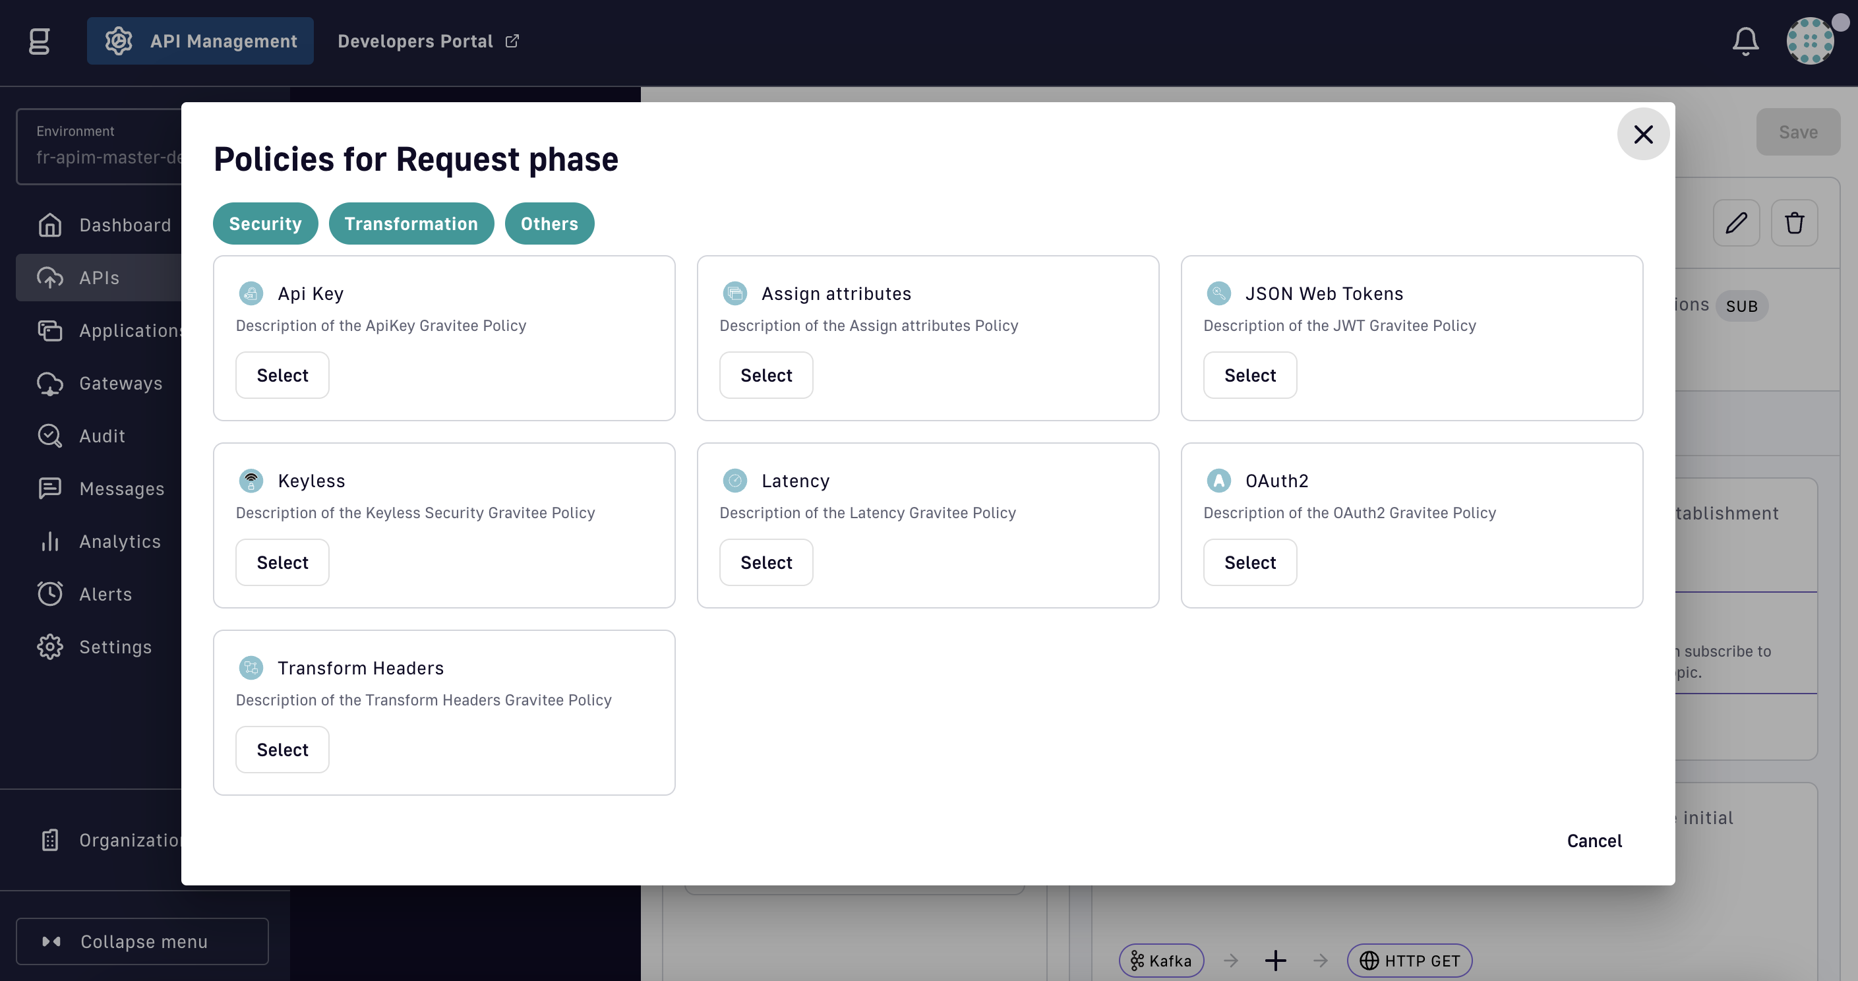This screenshot has height=981, width=1858.
Task: Close the Policies for Request phase dialog
Action: pyautogui.click(x=1642, y=134)
